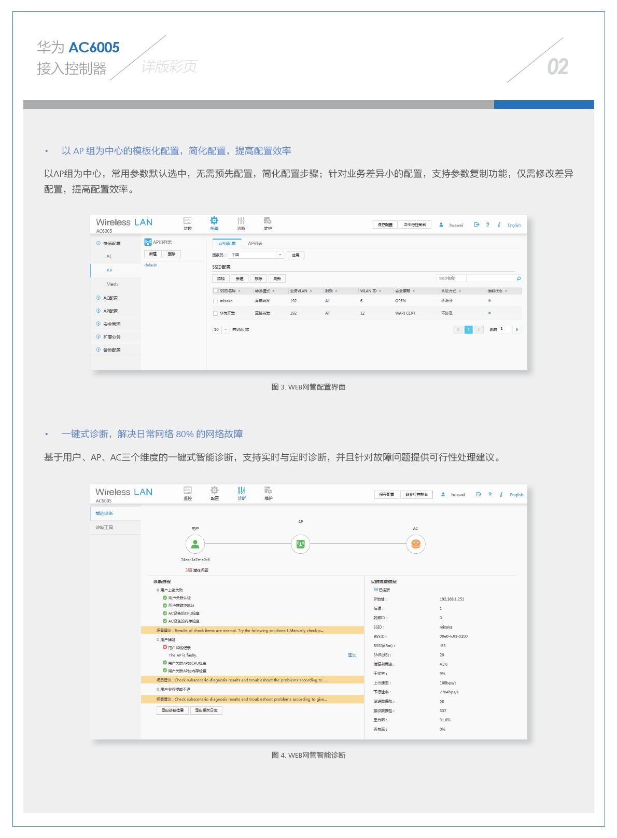The width and height of the screenshot is (617, 838).
Task: Click the 跳转 page number input
Action: [504, 329]
